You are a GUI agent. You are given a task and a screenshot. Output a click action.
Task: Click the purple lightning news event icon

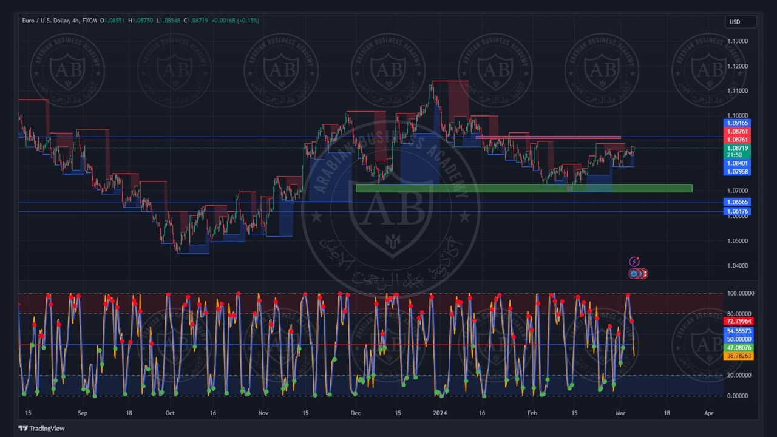(634, 262)
